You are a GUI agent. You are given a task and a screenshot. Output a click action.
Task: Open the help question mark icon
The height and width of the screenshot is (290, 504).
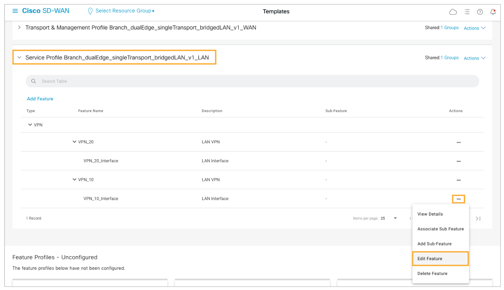tap(480, 12)
